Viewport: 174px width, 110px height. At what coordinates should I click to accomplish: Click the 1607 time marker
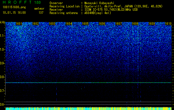[x=118, y=24]
